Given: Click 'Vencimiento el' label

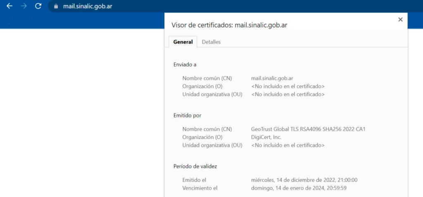Looking at the screenshot, I should [x=200, y=188].
